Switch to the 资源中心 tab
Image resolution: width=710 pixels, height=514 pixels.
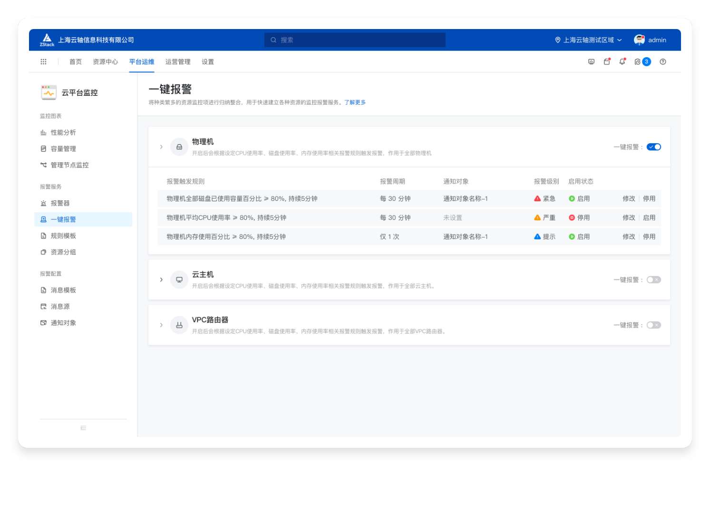click(x=105, y=62)
